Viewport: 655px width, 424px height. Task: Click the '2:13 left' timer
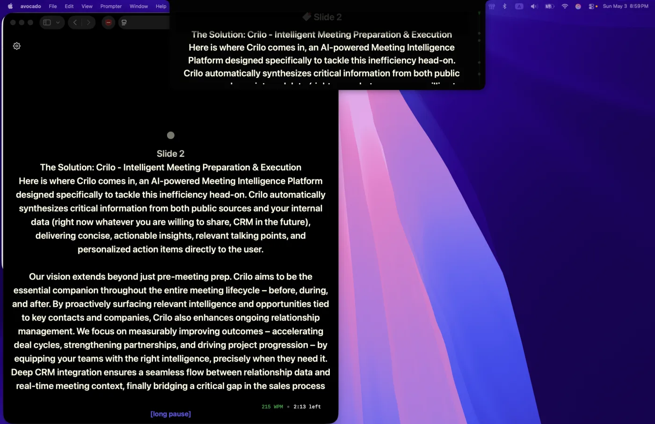pyautogui.click(x=307, y=407)
